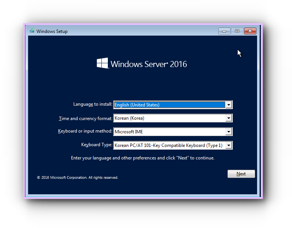Click the 'Time and currency format:' label
The height and width of the screenshot is (228, 292).
coord(86,119)
